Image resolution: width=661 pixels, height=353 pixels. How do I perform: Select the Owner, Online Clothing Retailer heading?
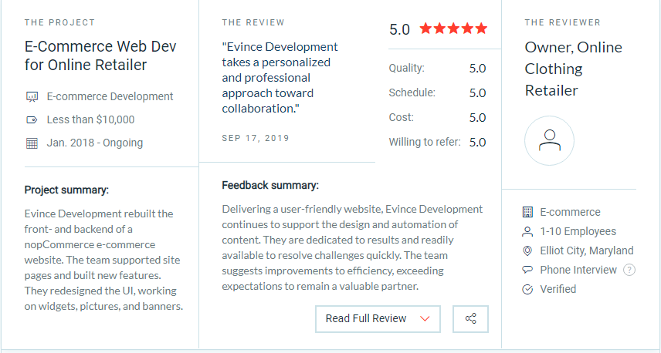[573, 69]
